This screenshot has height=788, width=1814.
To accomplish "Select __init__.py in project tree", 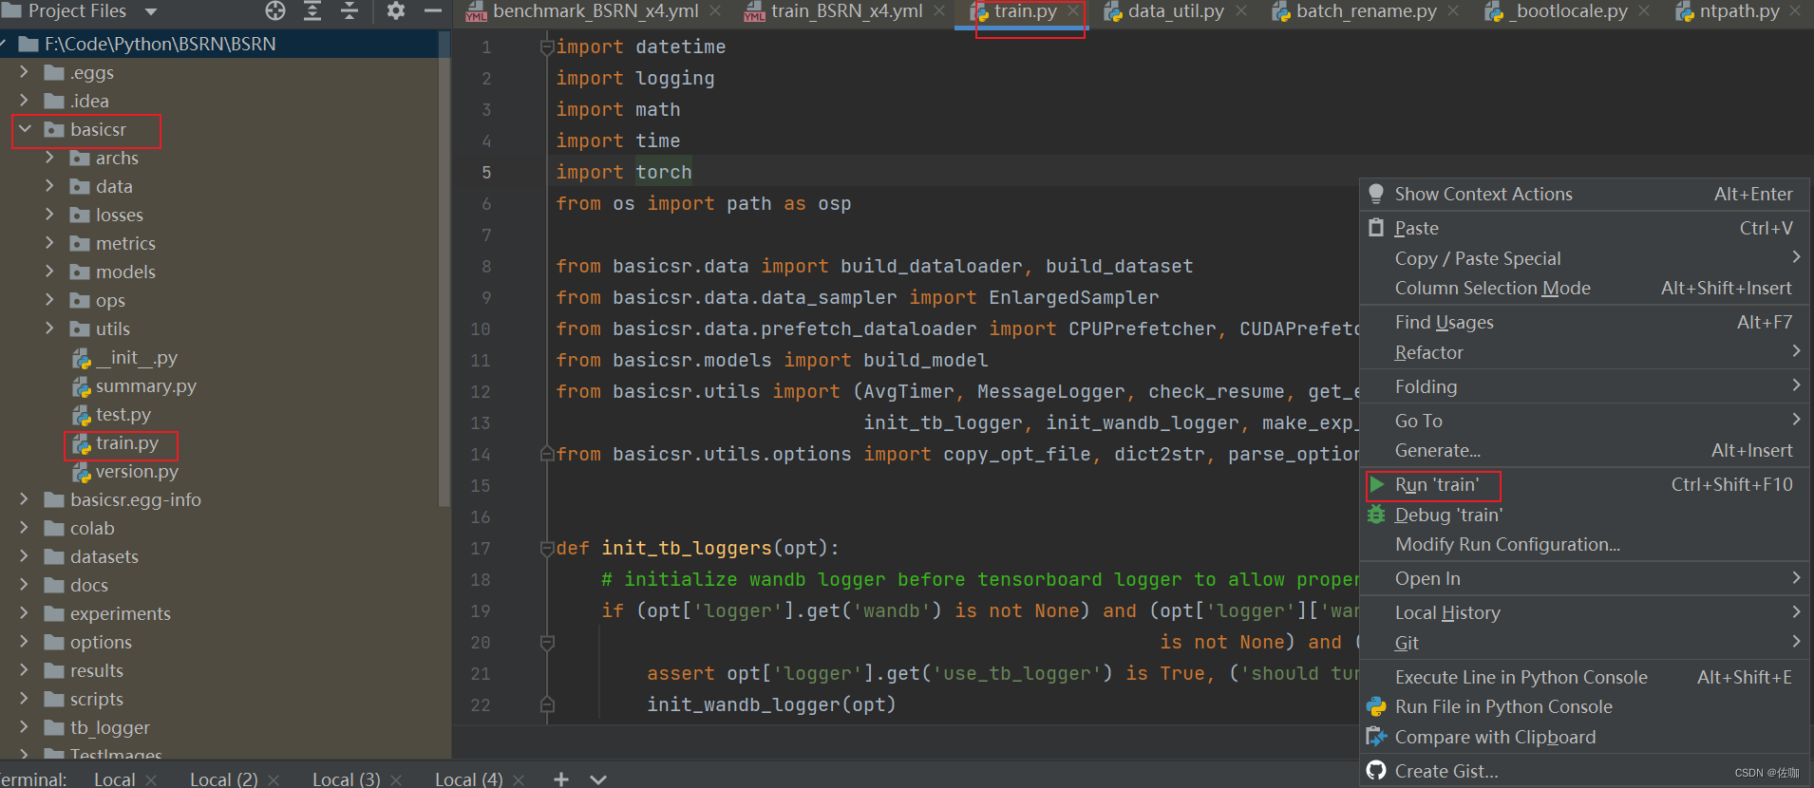I will 136,358.
